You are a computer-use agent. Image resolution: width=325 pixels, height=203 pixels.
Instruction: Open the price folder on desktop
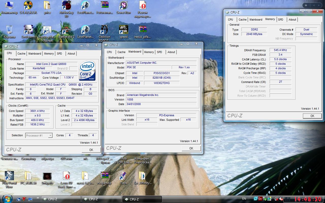[x=47, y=7]
